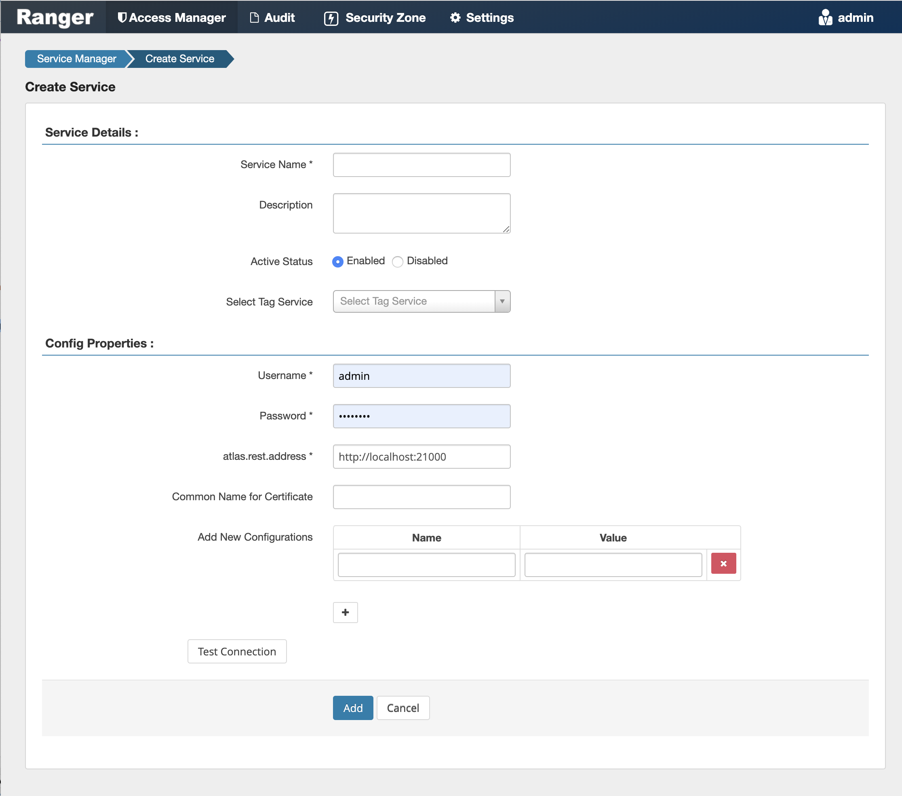Remove the configuration row using red X icon
902x796 pixels.
pyautogui.click(x=723, y=564)
